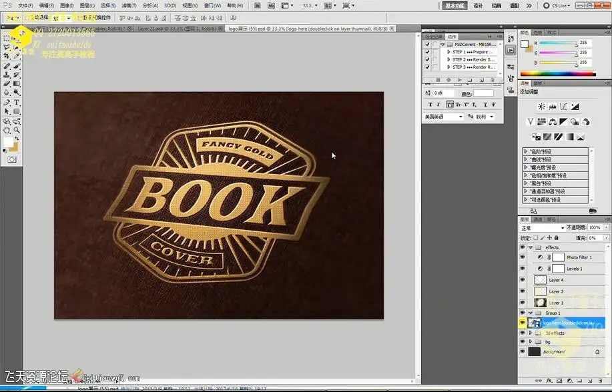Expand the 3d effects group
This screenshot has height=392, width=612.
pos(531,333)
